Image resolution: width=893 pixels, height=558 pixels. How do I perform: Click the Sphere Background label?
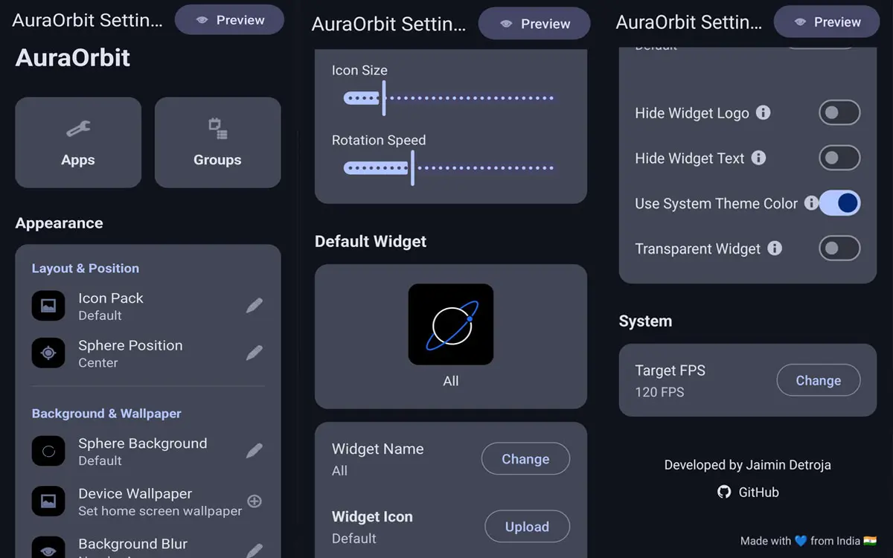[143, 443]
